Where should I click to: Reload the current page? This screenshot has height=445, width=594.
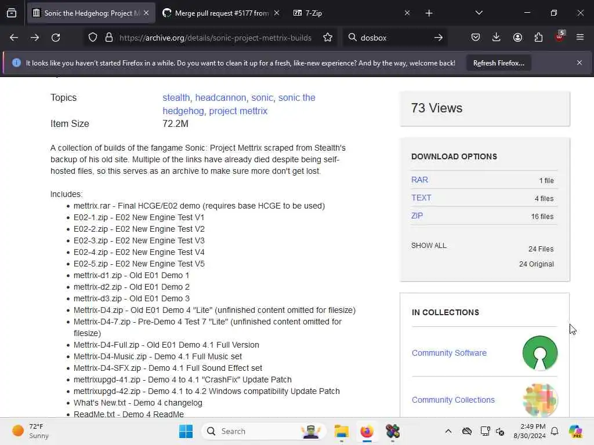[56, 38]
